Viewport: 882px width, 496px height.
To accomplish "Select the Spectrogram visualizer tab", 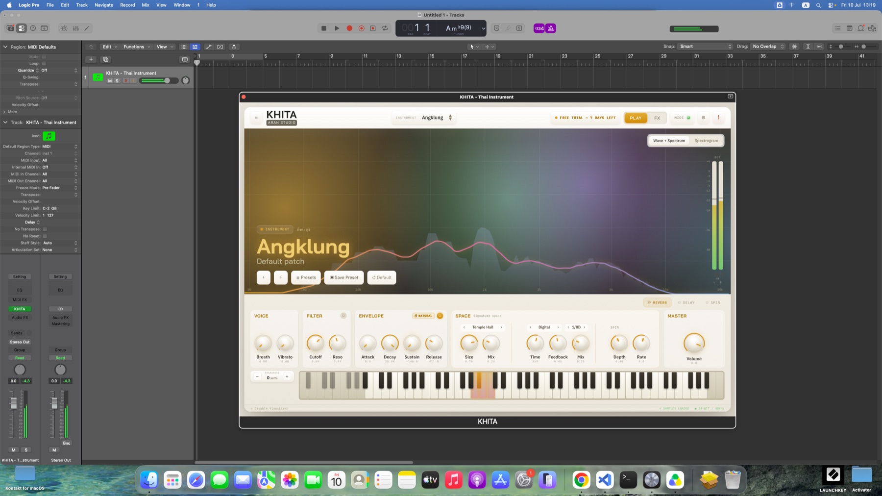I will click(706, 141).
